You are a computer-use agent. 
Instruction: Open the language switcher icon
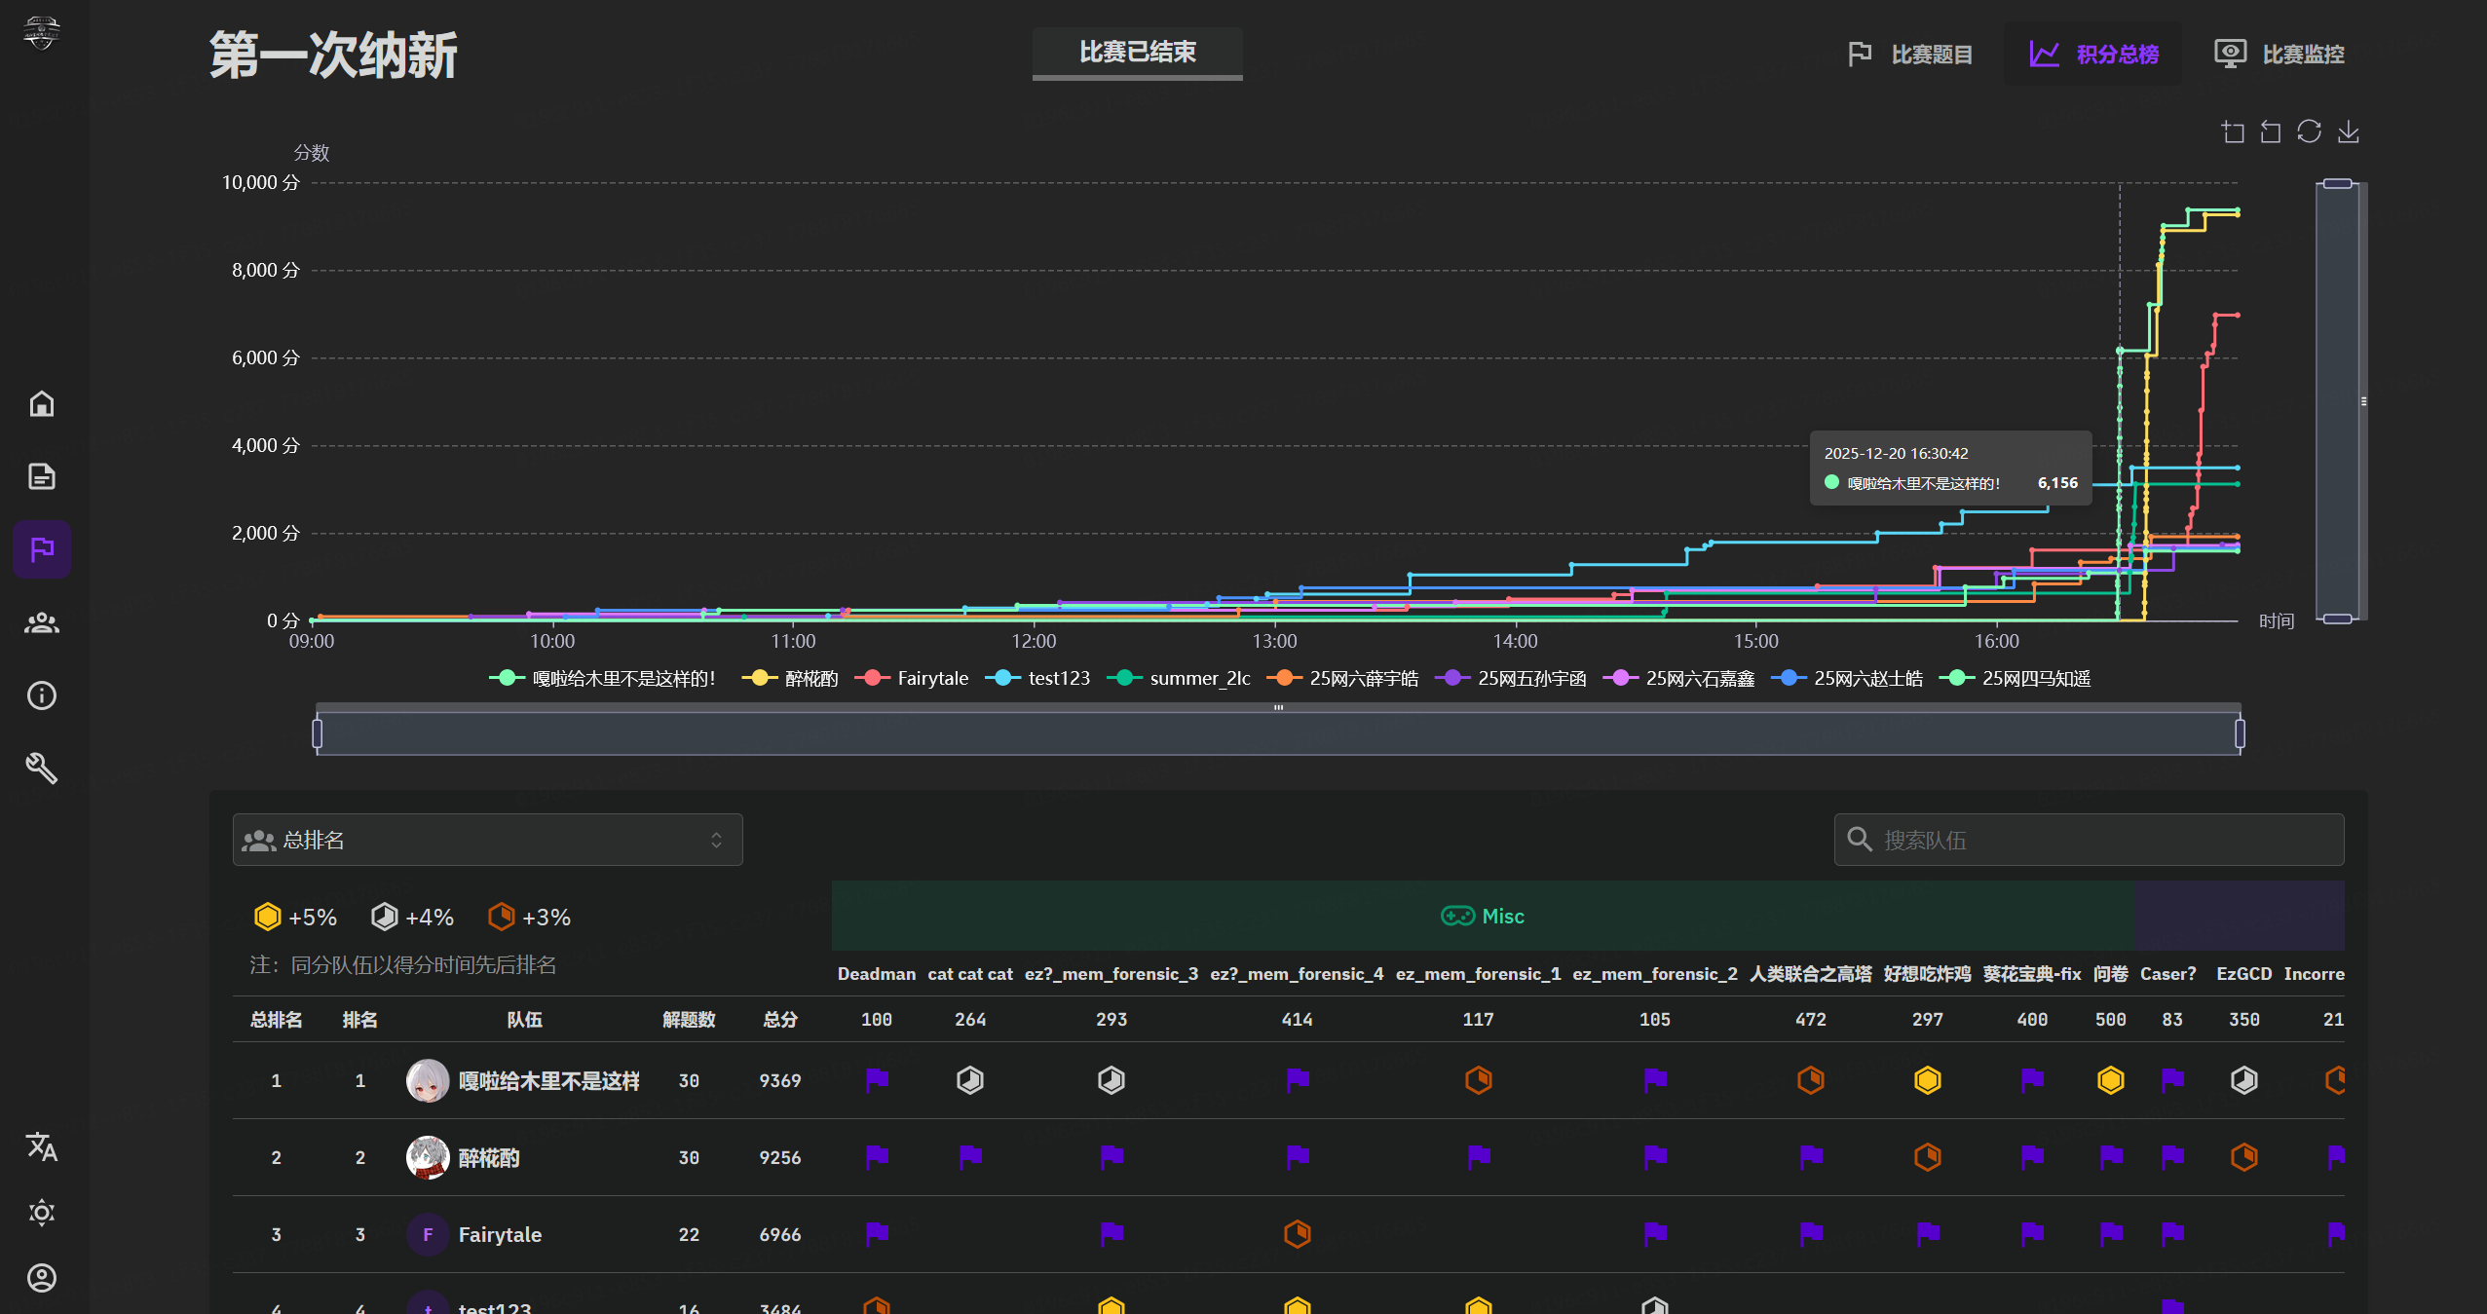point(42,1146)
